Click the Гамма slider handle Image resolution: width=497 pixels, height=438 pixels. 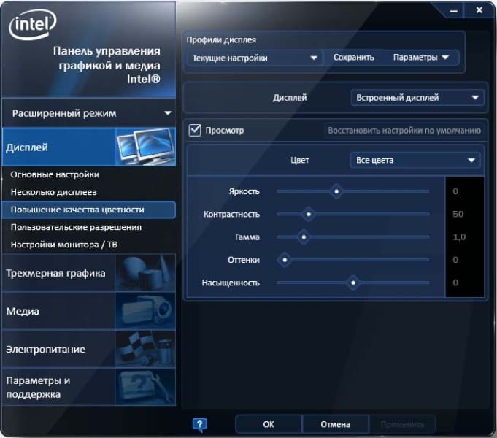coord(304,237)
